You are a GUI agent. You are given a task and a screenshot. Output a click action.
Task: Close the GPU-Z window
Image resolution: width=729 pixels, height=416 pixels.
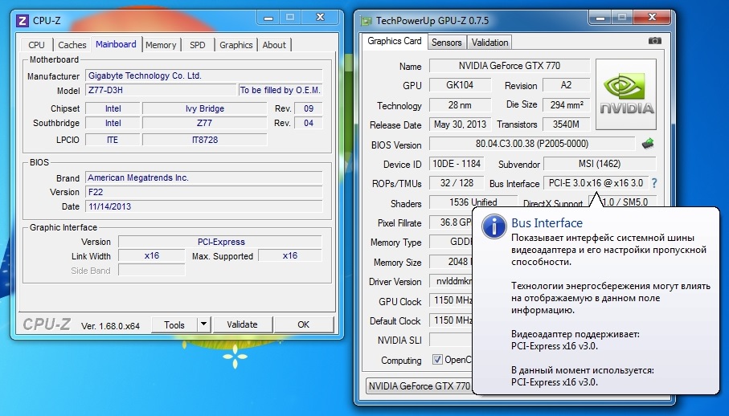pos(653,18)
